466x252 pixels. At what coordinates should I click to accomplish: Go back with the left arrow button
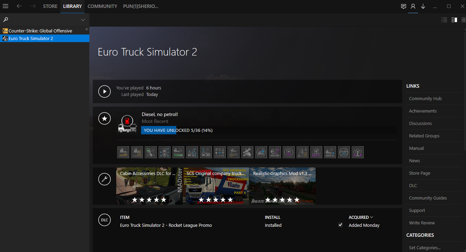click(x=19, y=6)
